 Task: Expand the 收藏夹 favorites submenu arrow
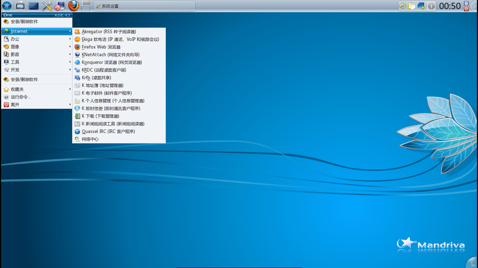click(x=70, y=89)
